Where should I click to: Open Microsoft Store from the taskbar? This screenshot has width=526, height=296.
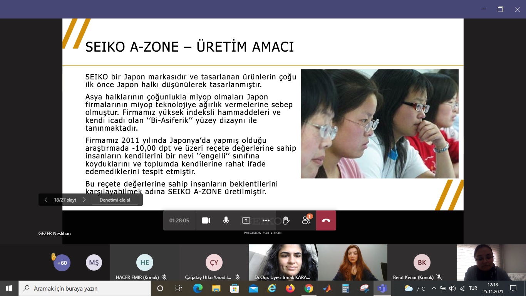(235, 288)
